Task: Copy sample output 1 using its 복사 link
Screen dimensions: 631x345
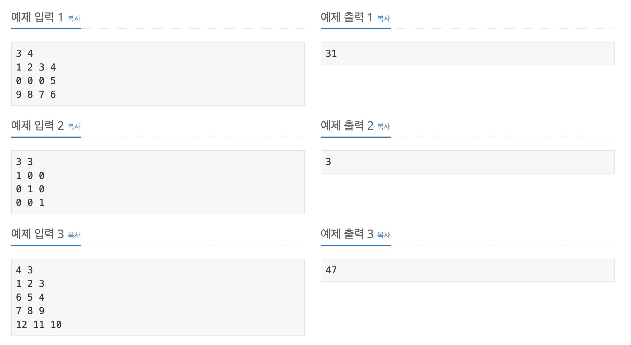Action: click(x=384, y=18)
